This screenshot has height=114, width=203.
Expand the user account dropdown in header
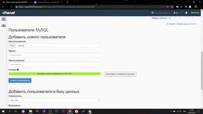click(177, 13)
